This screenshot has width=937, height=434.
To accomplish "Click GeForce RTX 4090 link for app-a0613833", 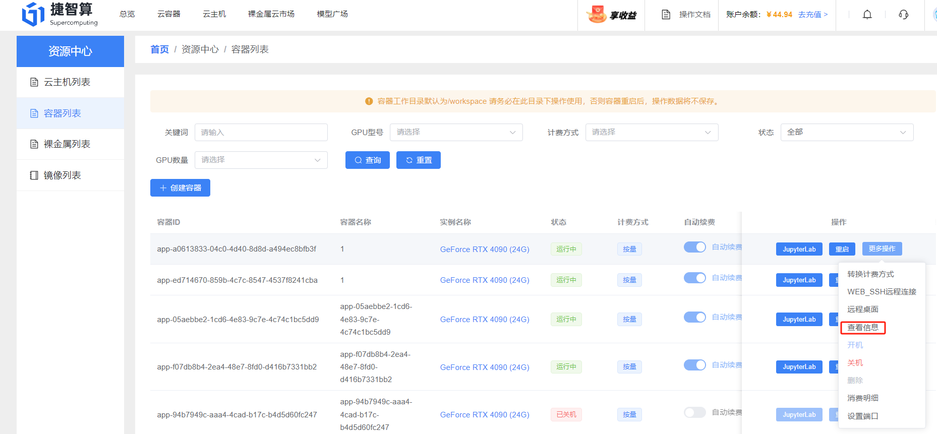I will [x=485, y=249].
